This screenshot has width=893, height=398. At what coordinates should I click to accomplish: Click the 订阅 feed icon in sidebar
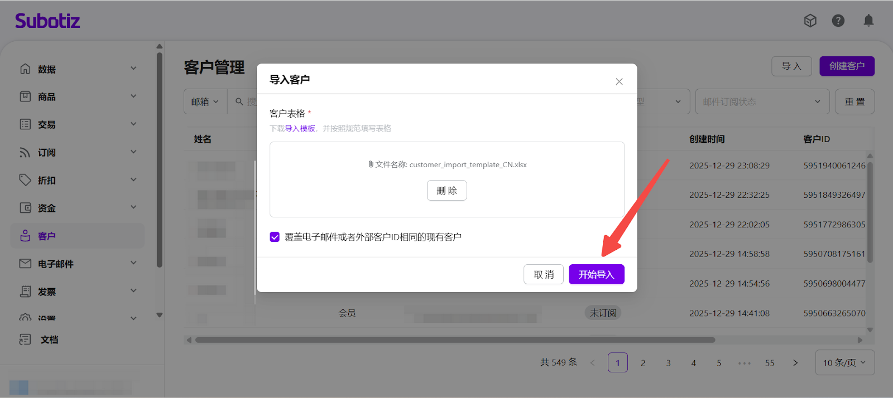[25, 152]
